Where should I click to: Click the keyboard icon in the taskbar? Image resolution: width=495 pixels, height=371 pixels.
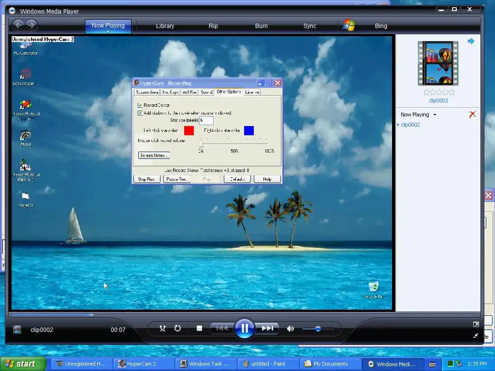click(x=432, y=364)
